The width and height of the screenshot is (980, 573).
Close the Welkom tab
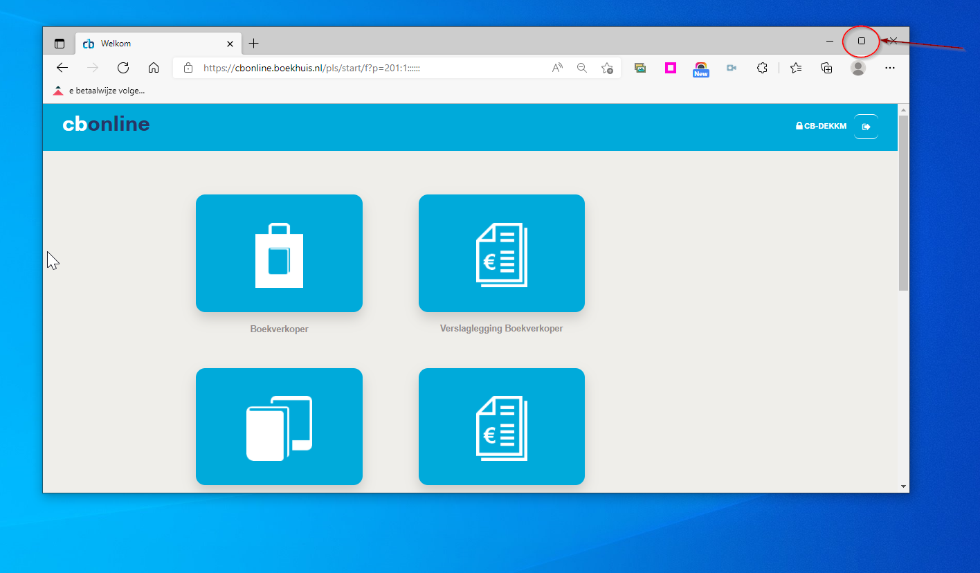pos(230,44)
